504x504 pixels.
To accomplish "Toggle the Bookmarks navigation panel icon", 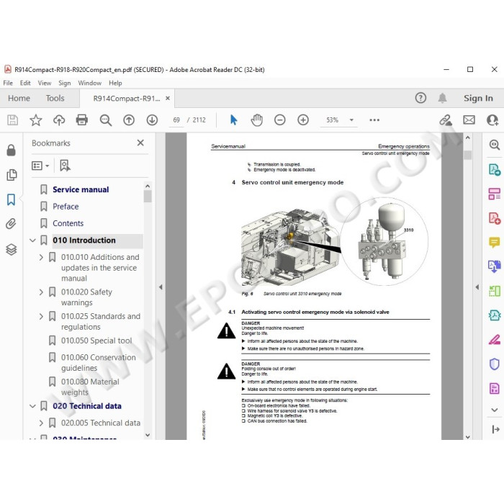I will point(11,199).
